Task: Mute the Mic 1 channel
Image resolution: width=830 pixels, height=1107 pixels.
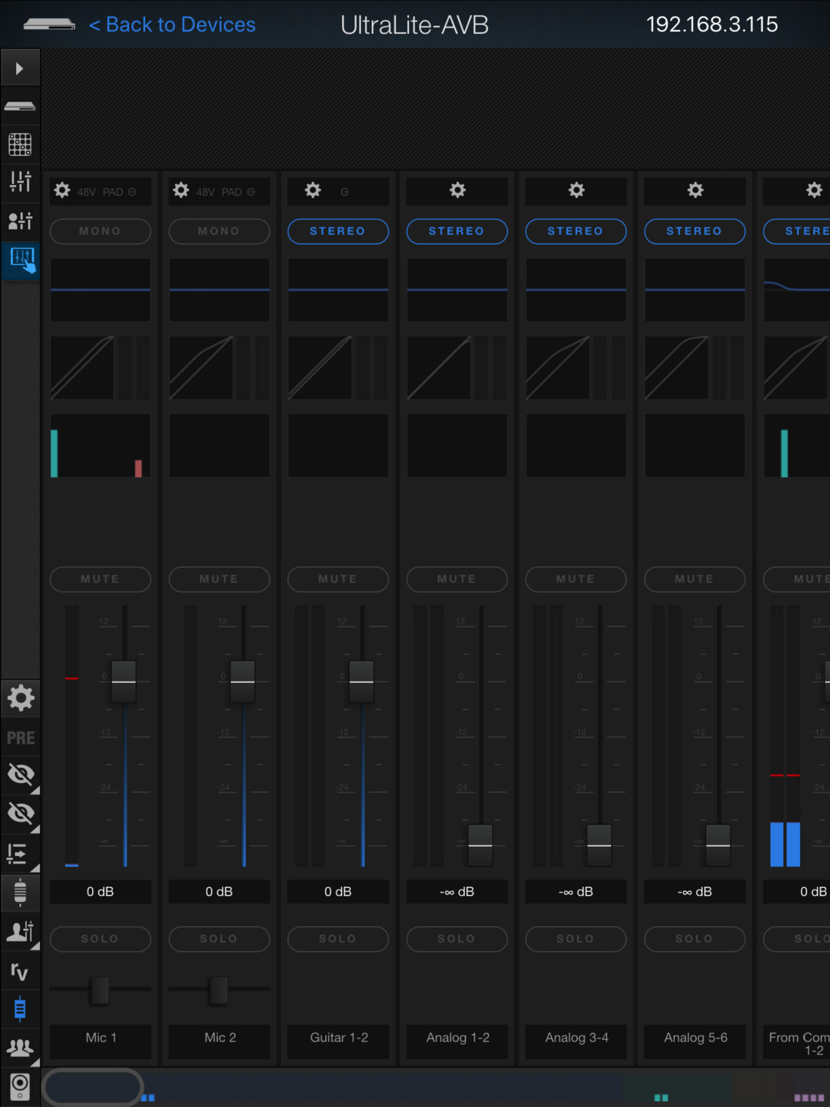Action: (x=100, y=579)
